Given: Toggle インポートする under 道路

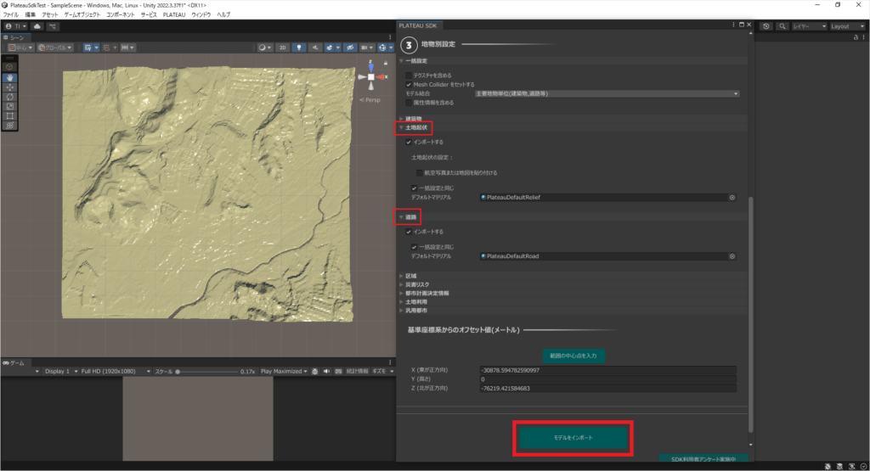Looking at the screenshot, I should (x=409, y=233).
